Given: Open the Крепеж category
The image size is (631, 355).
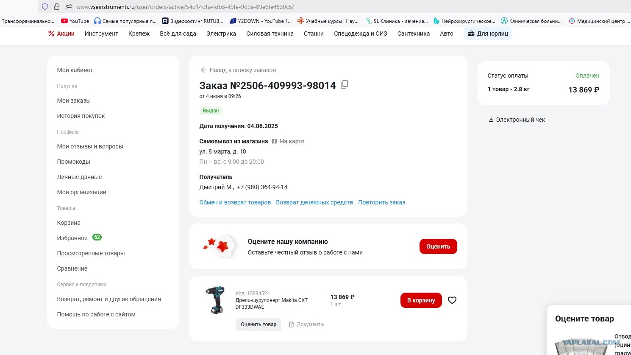Looking at the screenshot, I should 139,34.
